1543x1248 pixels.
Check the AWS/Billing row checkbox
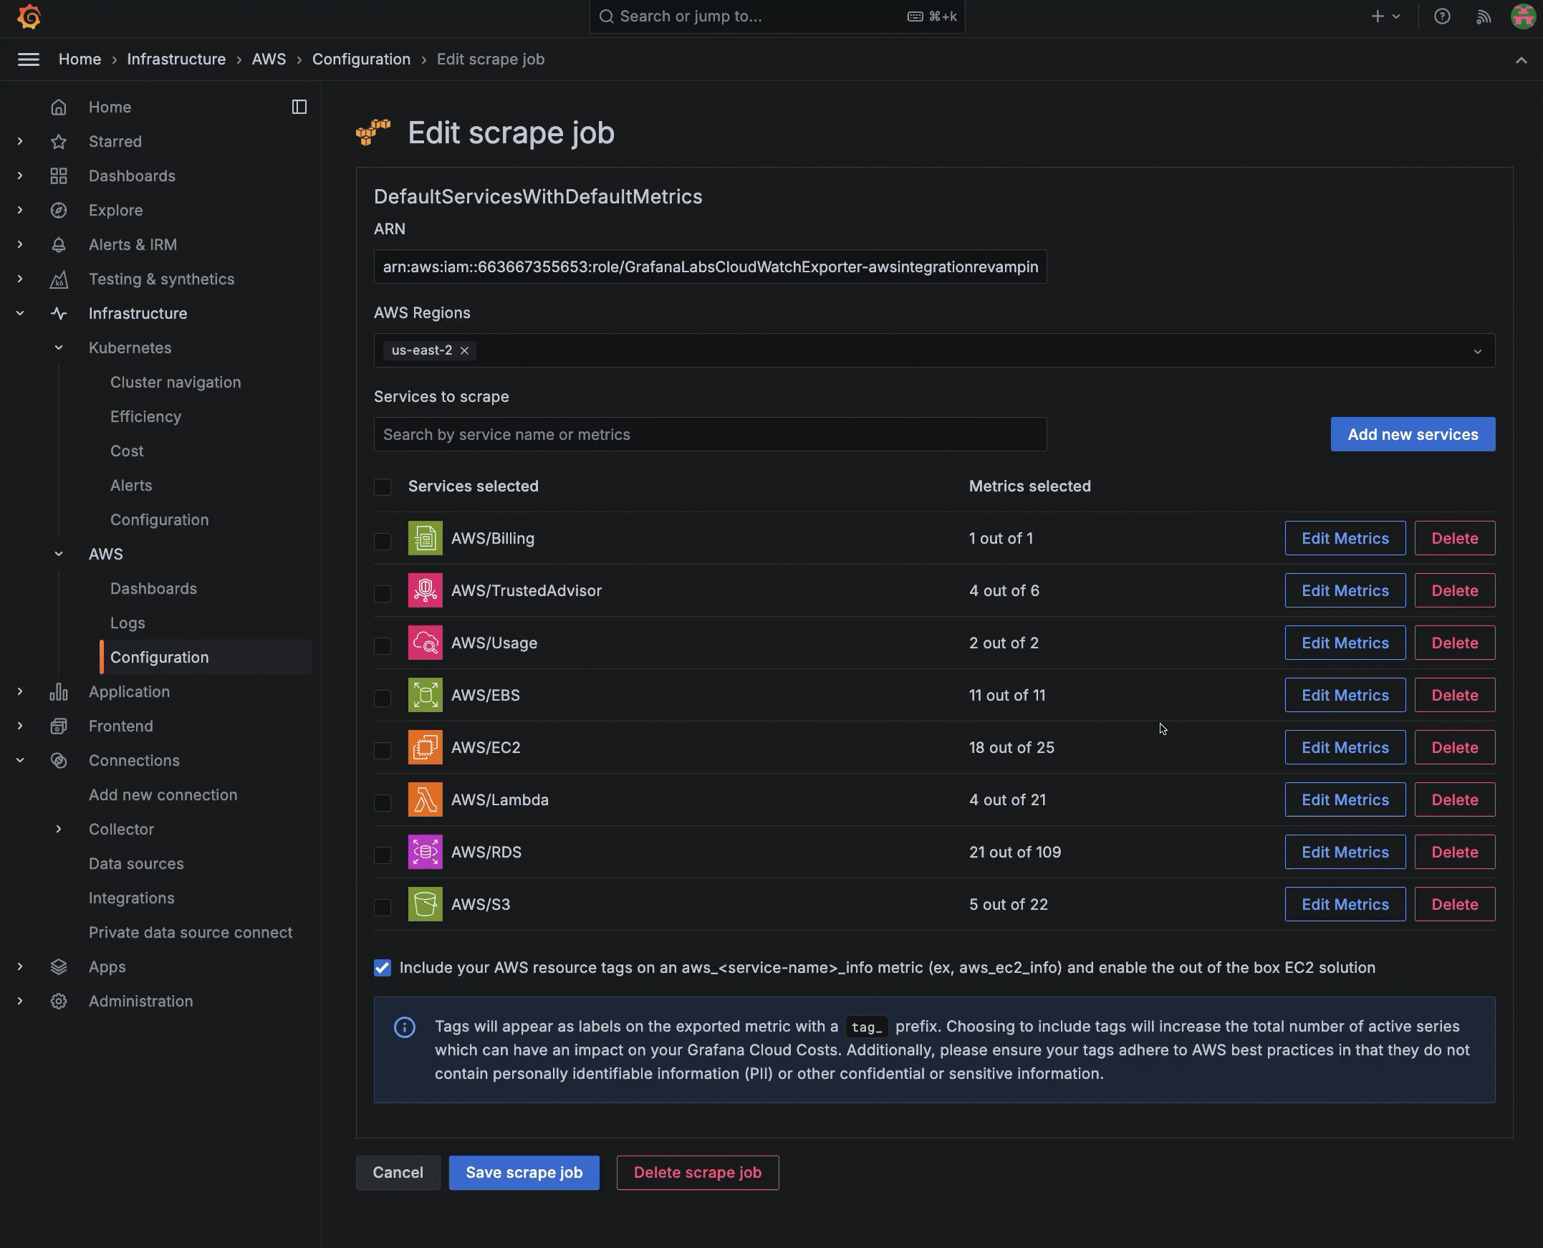point(383,541)
